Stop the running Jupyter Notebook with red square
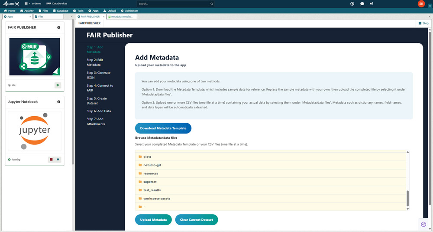The width and height of the screenshot is (433, 232). [x=51, y=160]
